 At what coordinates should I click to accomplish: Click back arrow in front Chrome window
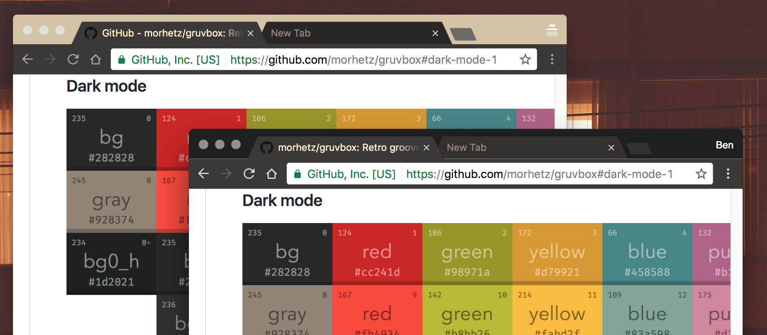point(204,174)
